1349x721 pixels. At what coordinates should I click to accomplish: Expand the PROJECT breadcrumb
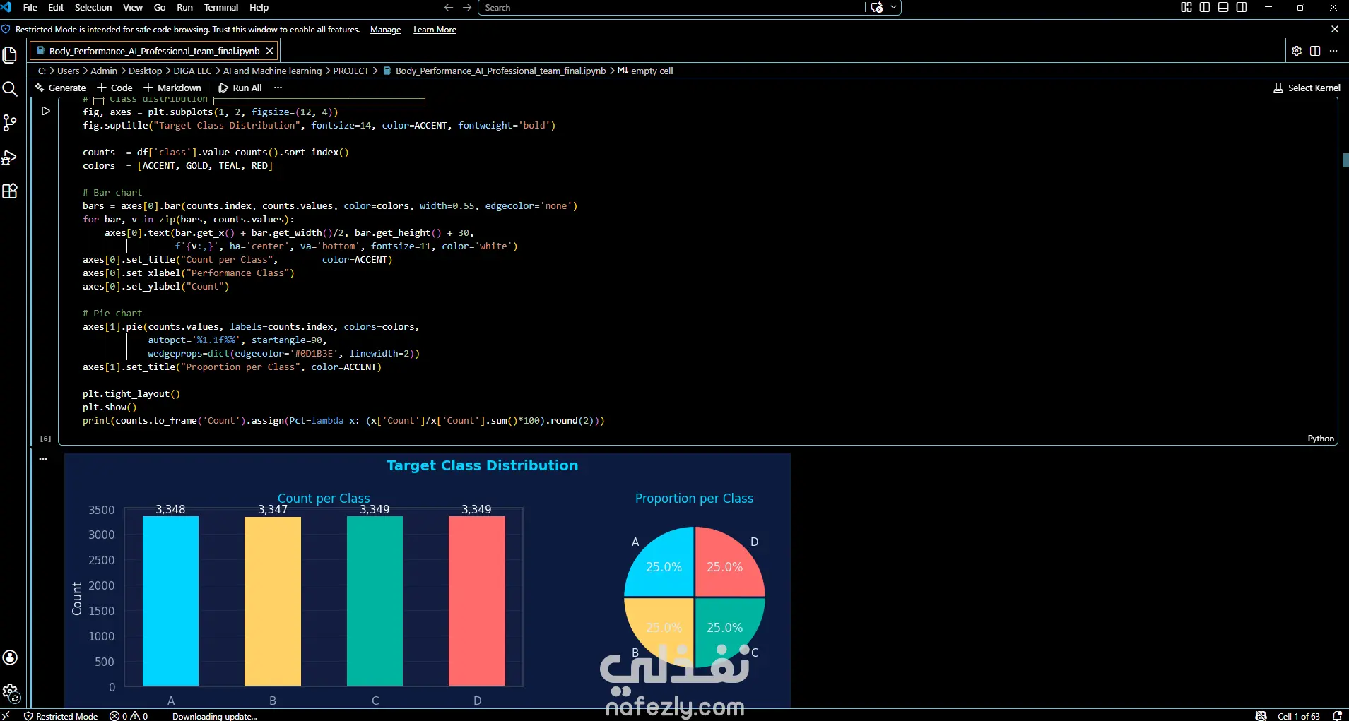point(351,71)
